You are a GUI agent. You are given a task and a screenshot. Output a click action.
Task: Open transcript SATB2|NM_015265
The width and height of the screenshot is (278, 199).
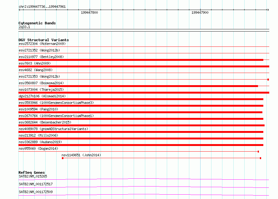coord(33,176)
